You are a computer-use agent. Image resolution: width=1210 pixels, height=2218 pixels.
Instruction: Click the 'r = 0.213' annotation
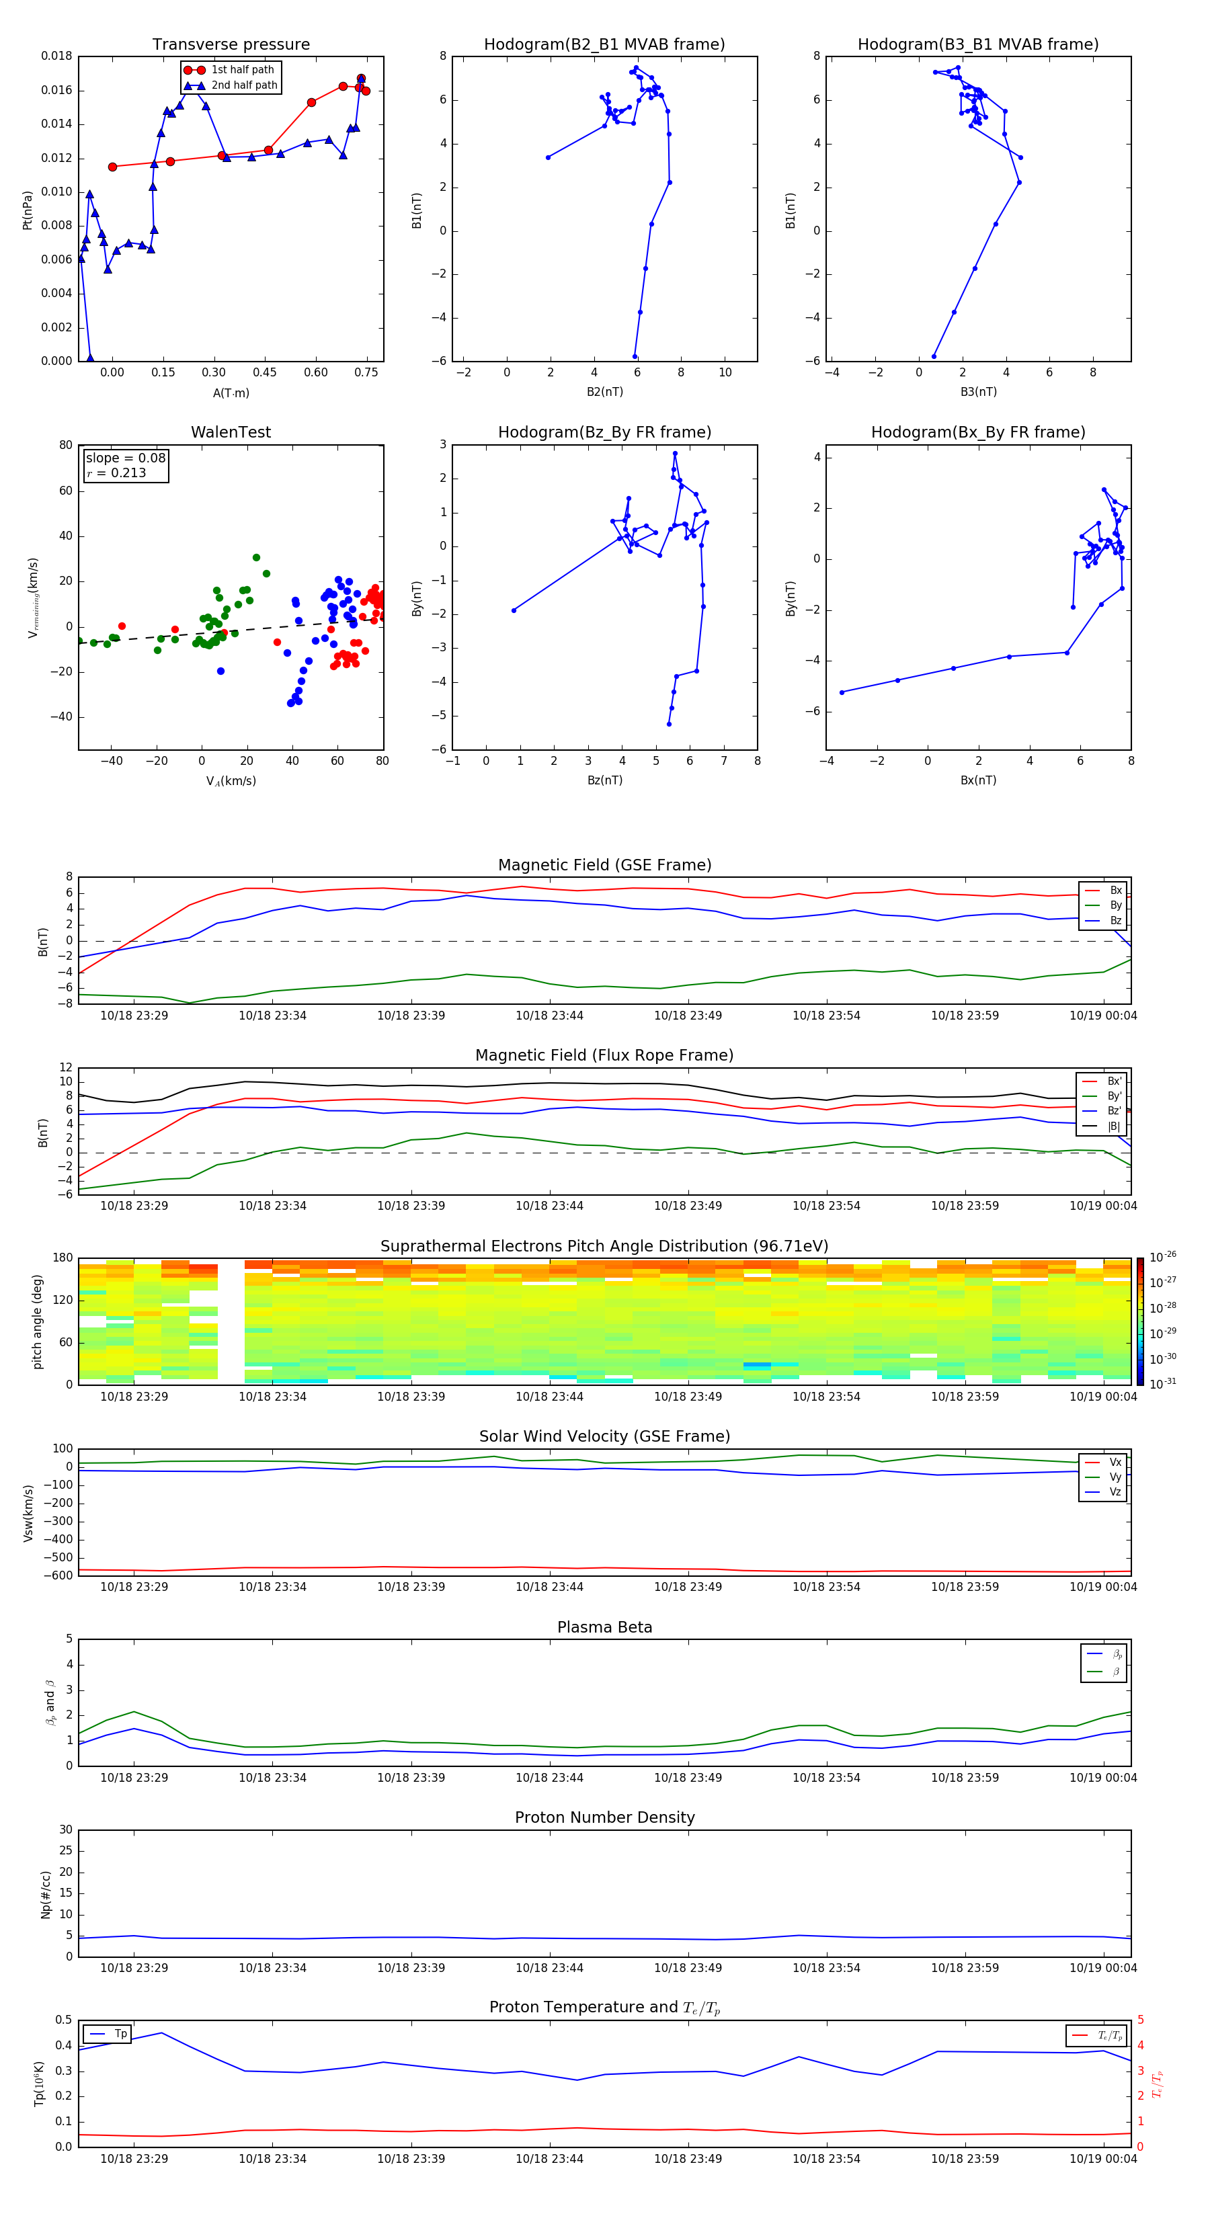click(x=116, y=473)
